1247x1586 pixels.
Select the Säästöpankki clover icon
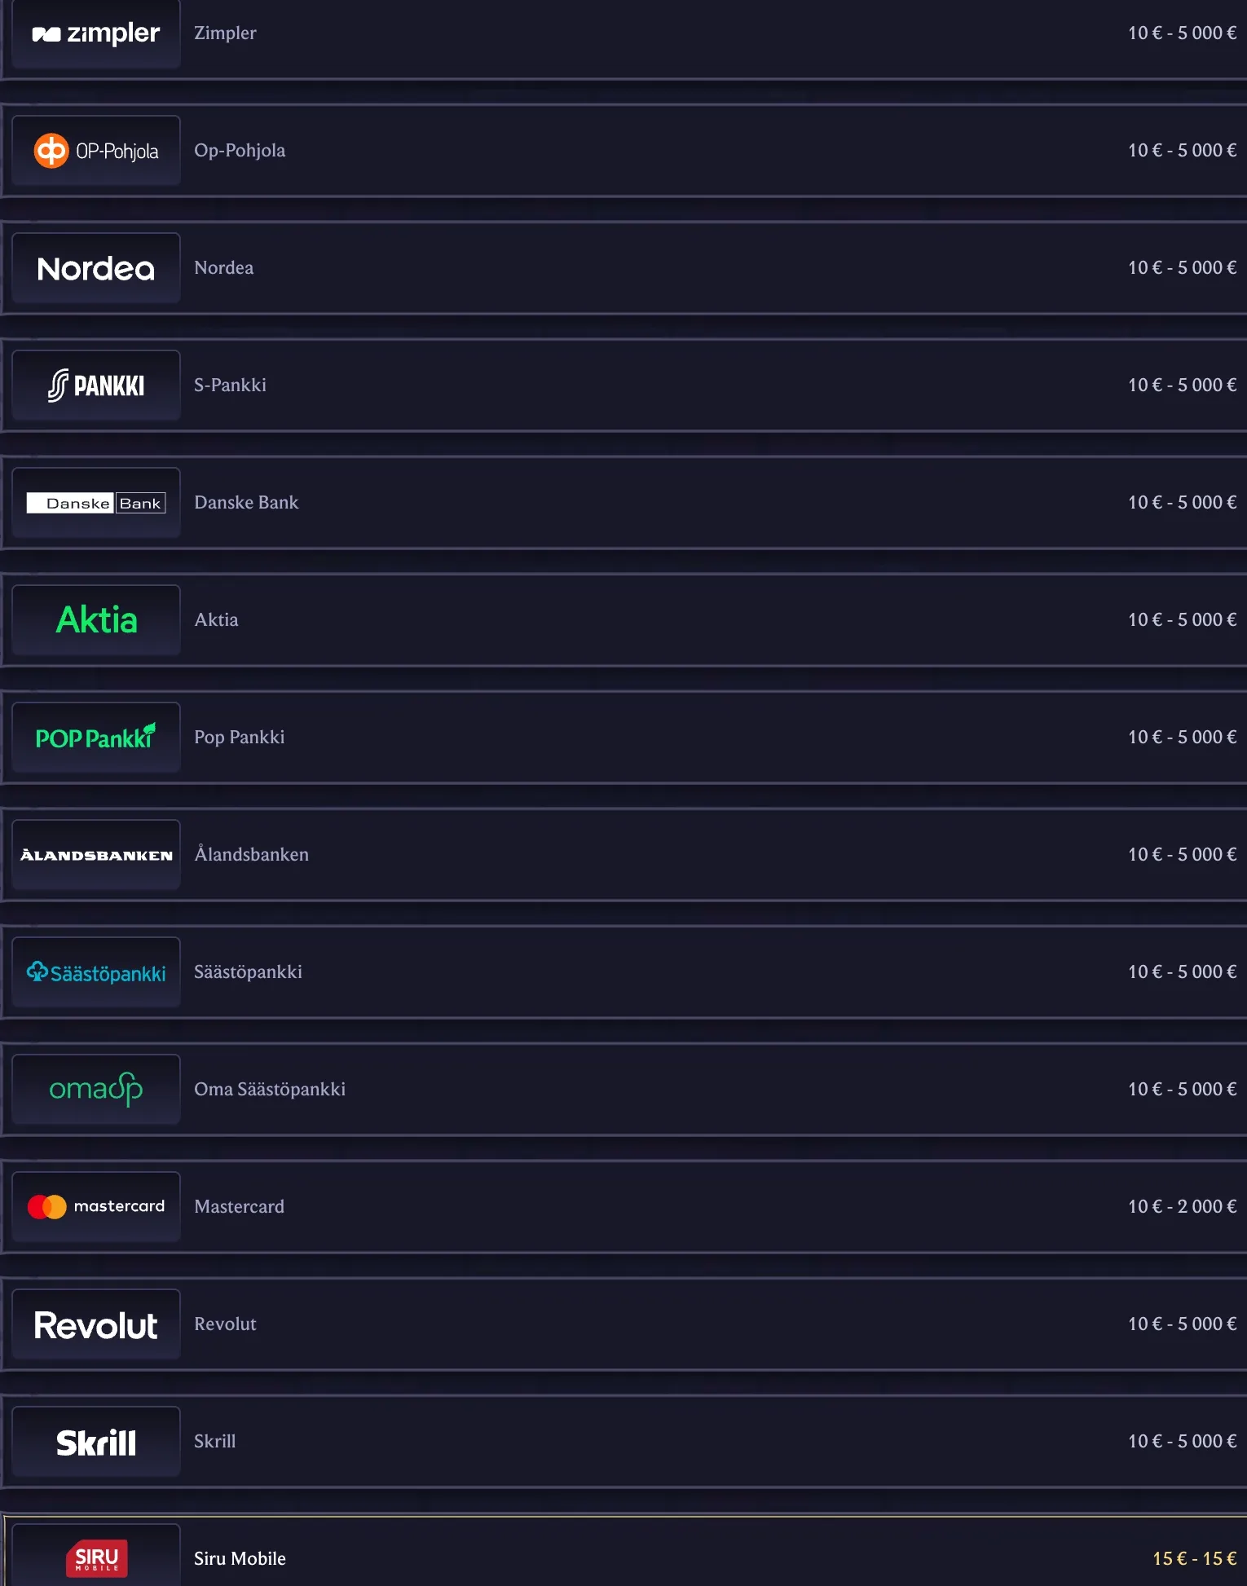[x=37, y=971]
